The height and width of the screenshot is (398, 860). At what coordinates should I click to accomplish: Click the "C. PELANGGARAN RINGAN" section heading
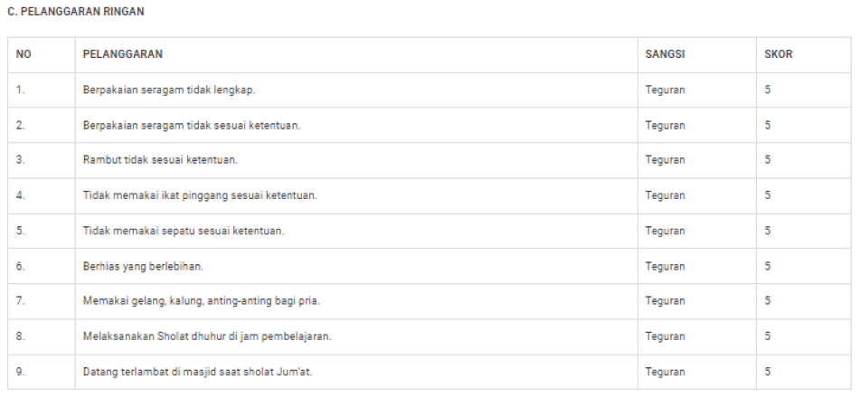click(75, 12)
